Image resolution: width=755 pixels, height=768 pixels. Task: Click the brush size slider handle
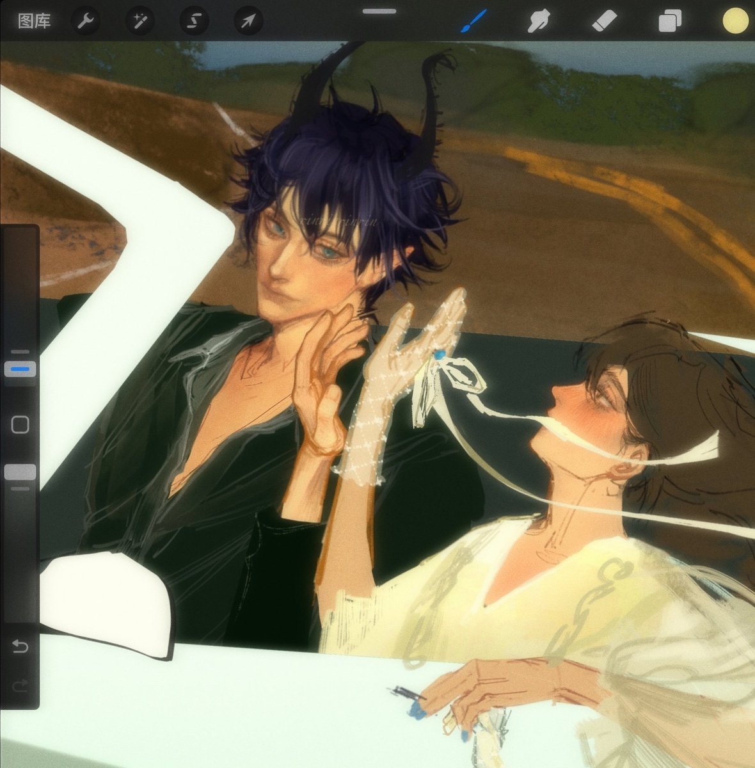tap(20, 369)
